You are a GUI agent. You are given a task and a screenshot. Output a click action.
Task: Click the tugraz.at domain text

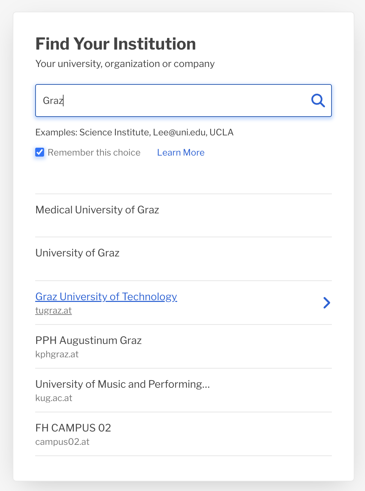(x=54, y=310)
